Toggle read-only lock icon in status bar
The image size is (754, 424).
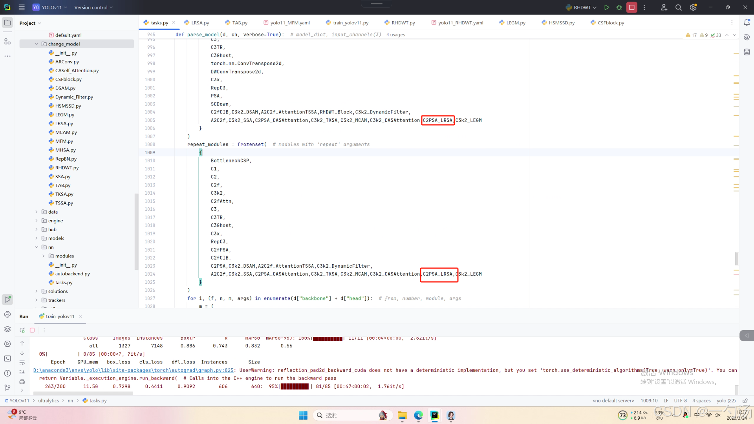pyautogui.click(x=745, y=401)
